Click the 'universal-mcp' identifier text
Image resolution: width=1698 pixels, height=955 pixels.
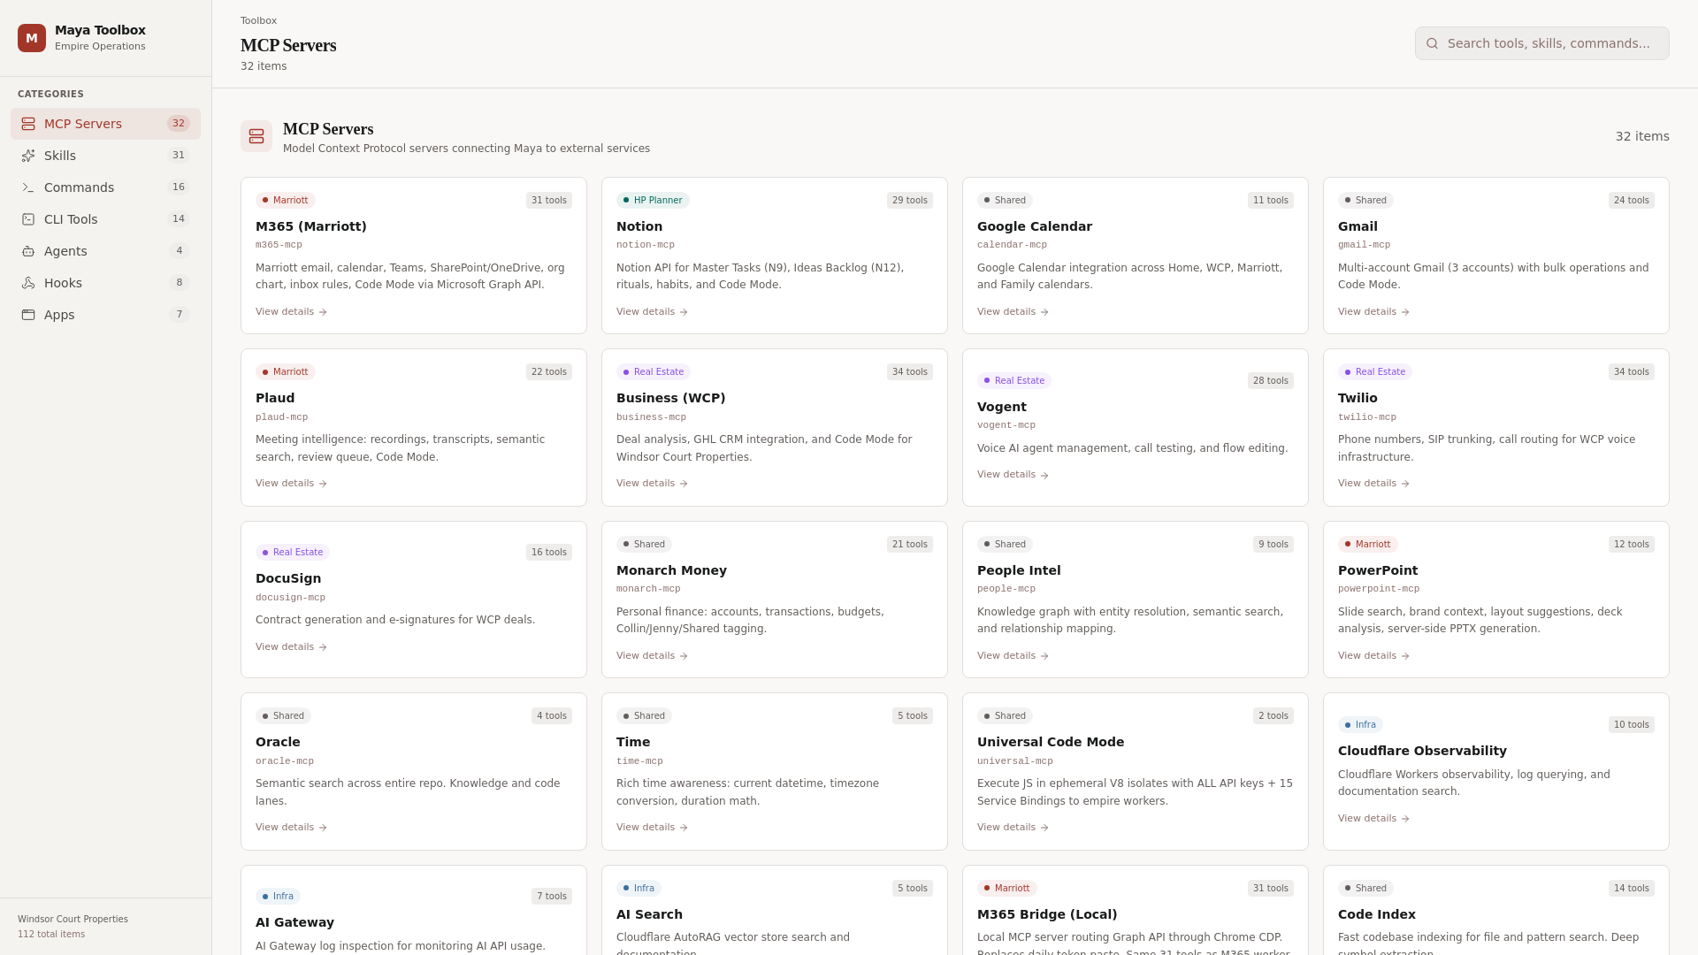(x=1015, y=761)
